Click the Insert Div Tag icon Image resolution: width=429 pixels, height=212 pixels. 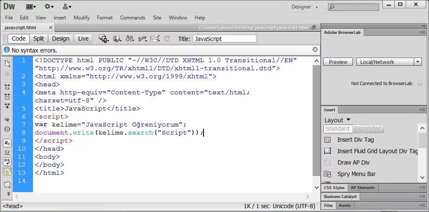(x=327, y=140)
